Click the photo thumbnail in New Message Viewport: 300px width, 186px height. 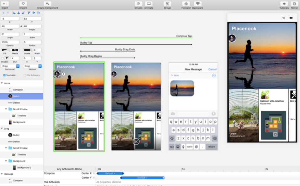182,88
